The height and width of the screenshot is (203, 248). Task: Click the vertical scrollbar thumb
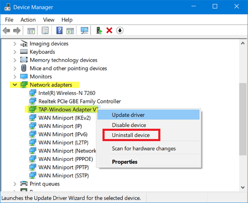tap(243, 119)
